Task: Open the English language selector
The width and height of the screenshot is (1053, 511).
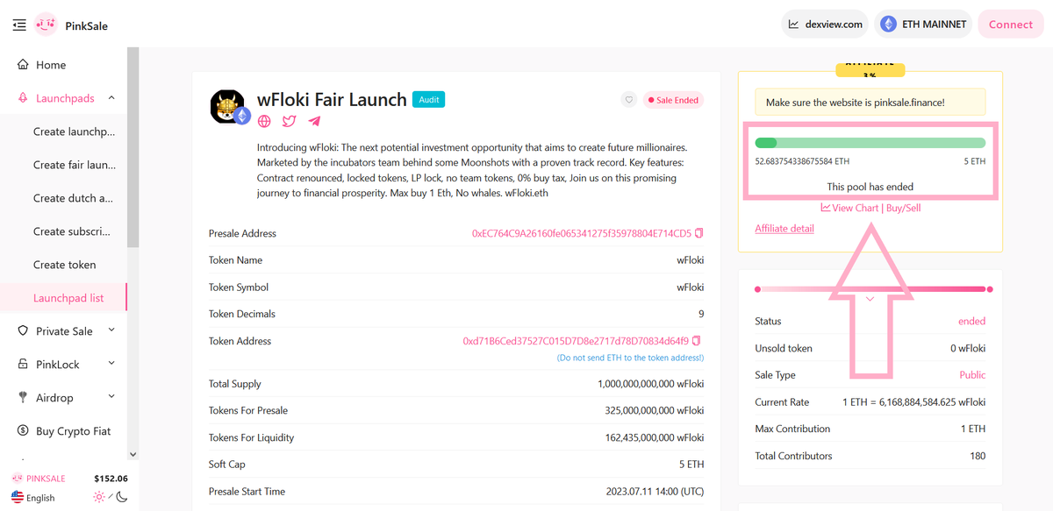Action: tap(33, 498)
